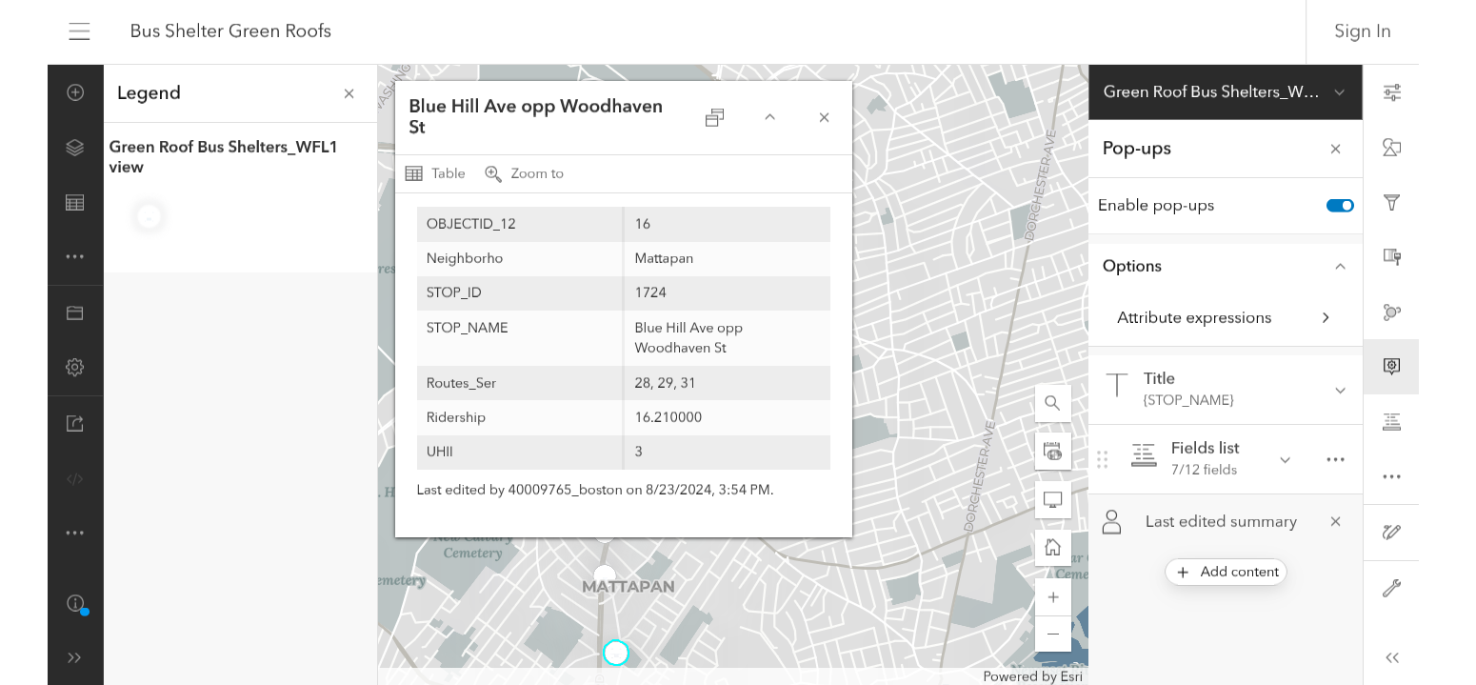Open the Effects paint roller icon

coord(1391,257)
